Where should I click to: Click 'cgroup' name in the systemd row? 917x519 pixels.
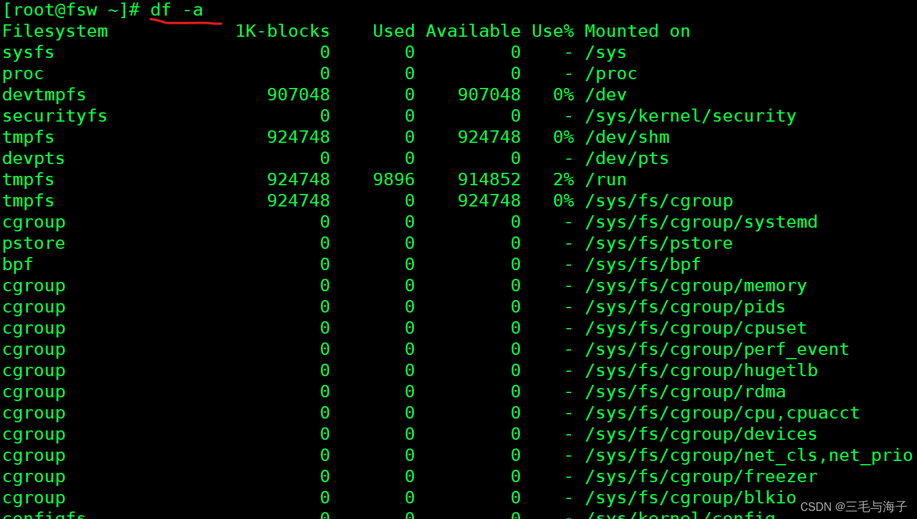point(34,222)
